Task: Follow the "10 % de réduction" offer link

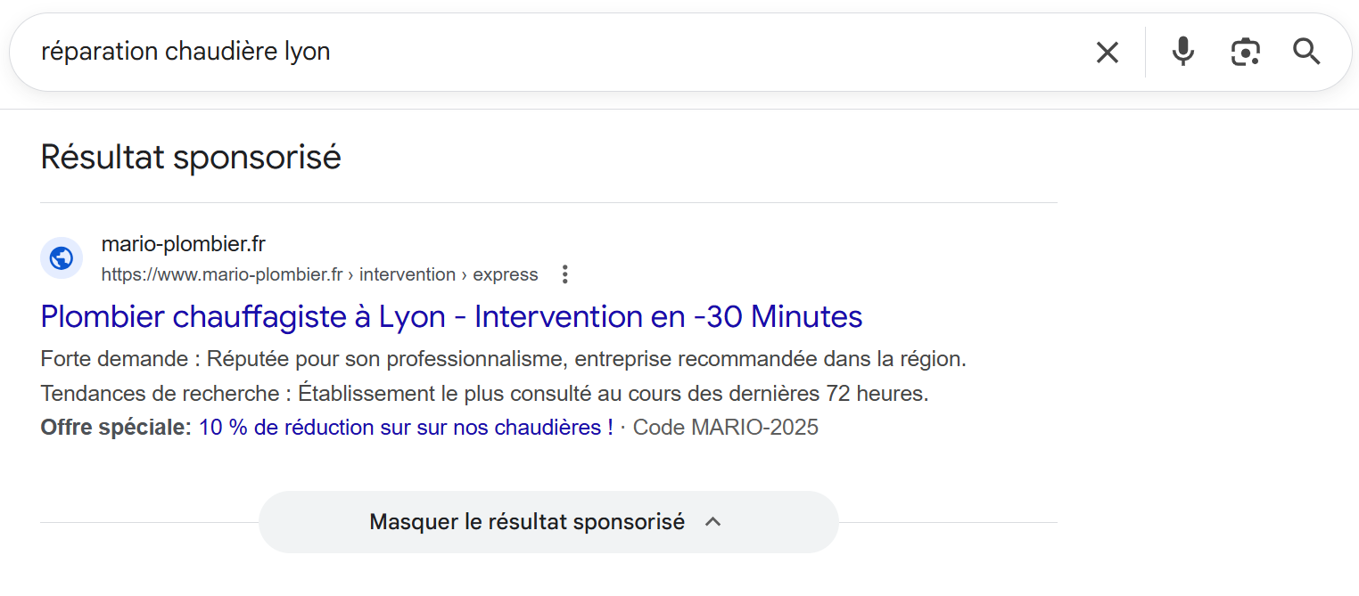Action: click(405, 428)
